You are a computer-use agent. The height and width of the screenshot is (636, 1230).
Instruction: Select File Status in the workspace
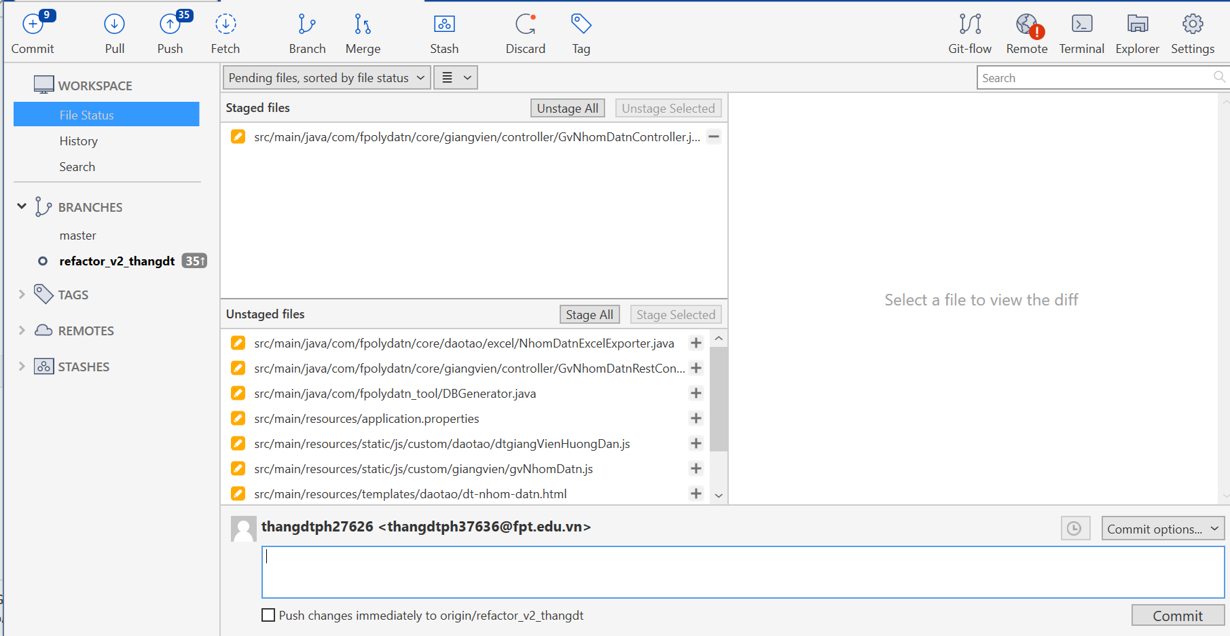[107, 115]
